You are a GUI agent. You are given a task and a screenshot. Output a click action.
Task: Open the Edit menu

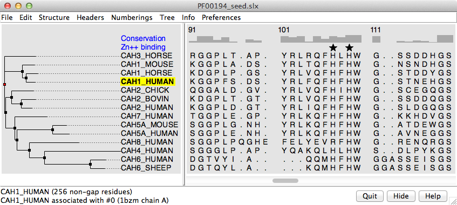coord(26,17)
